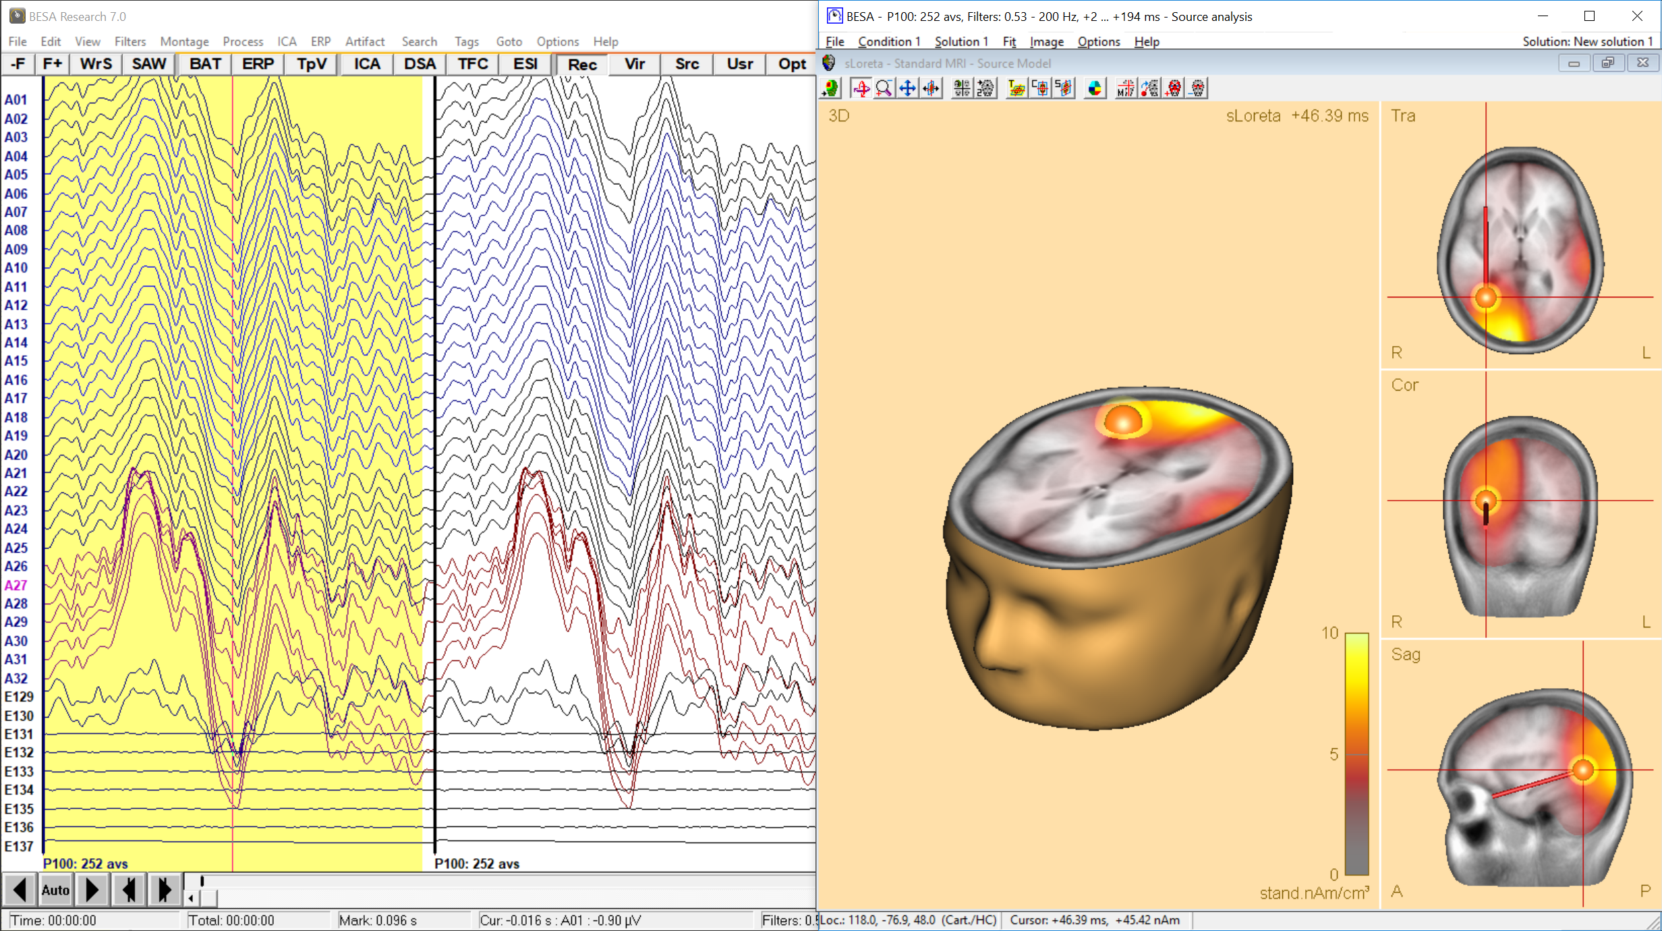Image resolution: width=1662 pixels, height=931 pixels.
Task: Select the Rec montage button
Action: pyautogui.click(x=582, y=65)
